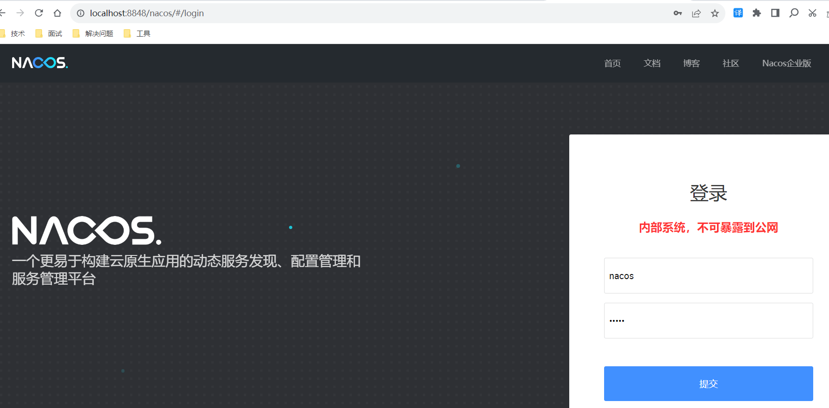829x408 pixels.
Task: Click the password input field
Action: (x=708, y=320)
